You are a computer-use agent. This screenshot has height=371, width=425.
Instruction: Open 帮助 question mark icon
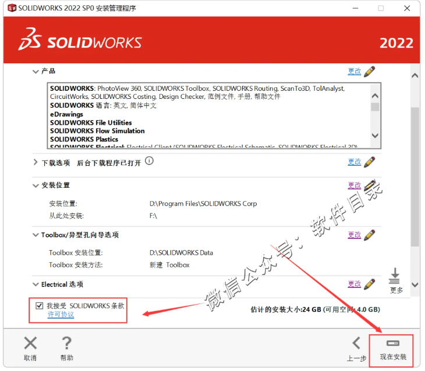pyautogui.click(x=67, y=343)
